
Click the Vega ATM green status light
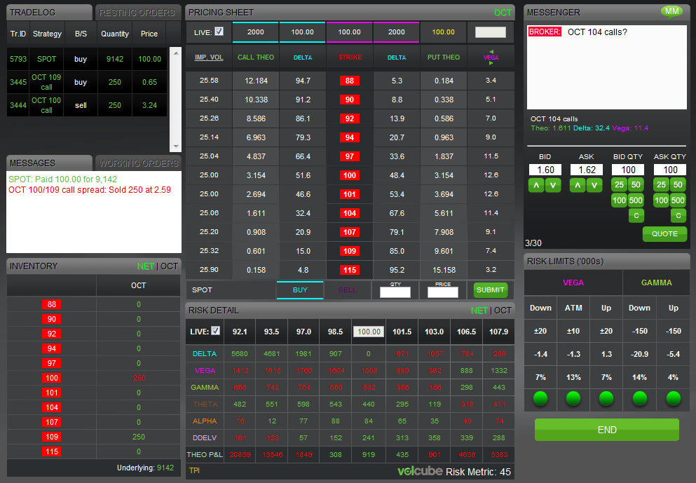(x=573, y=398)
